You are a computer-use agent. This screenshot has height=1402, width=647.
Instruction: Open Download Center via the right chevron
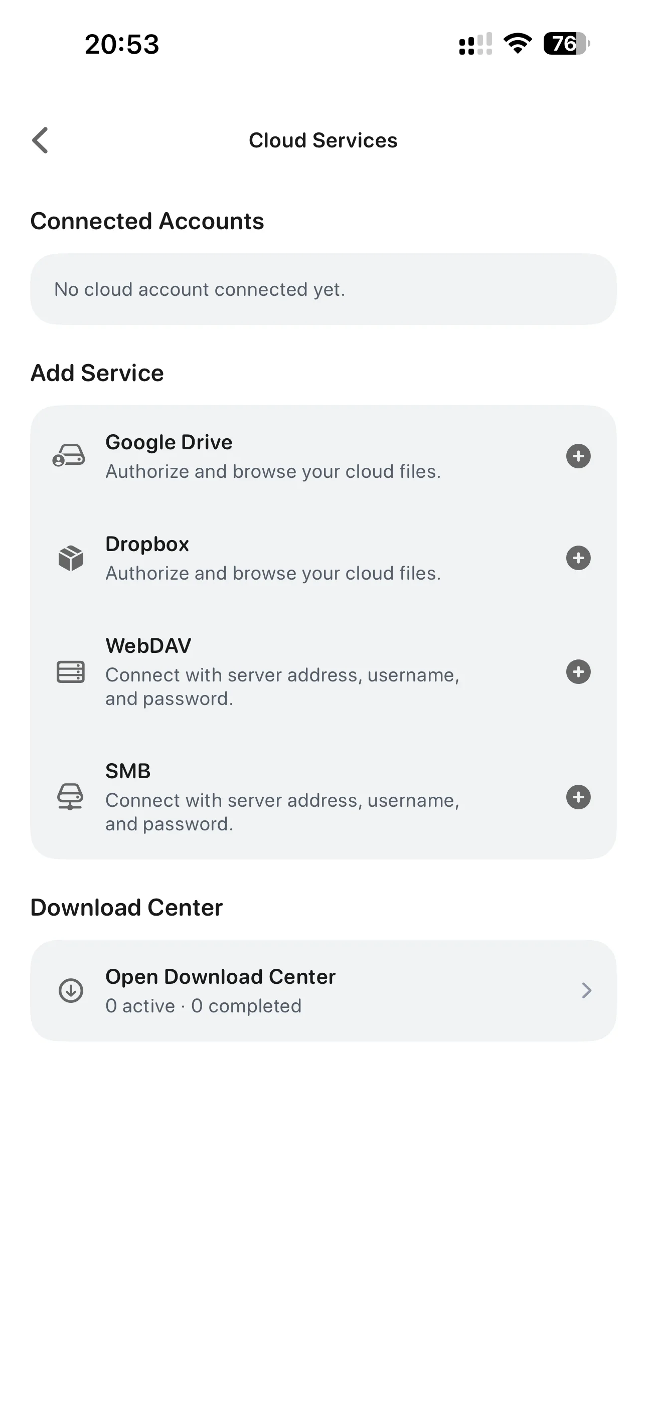(x=586, y=990)
